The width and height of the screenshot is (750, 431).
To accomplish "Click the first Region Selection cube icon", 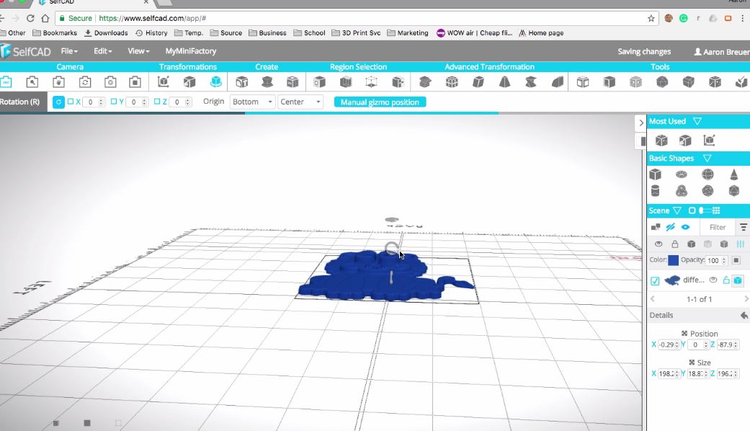I will click(x=319, y=81).
